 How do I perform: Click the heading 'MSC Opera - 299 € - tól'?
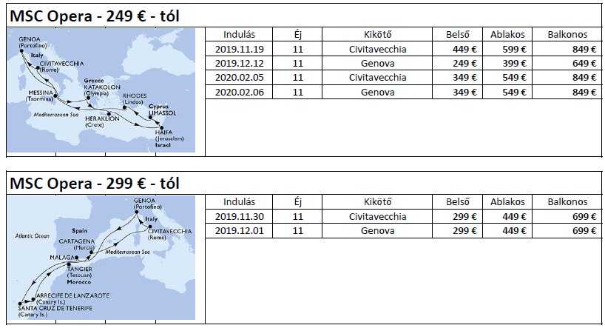coord(95,184)
